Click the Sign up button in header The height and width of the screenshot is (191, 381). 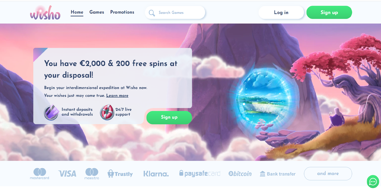pyautogui.click(x=329, y=13)
